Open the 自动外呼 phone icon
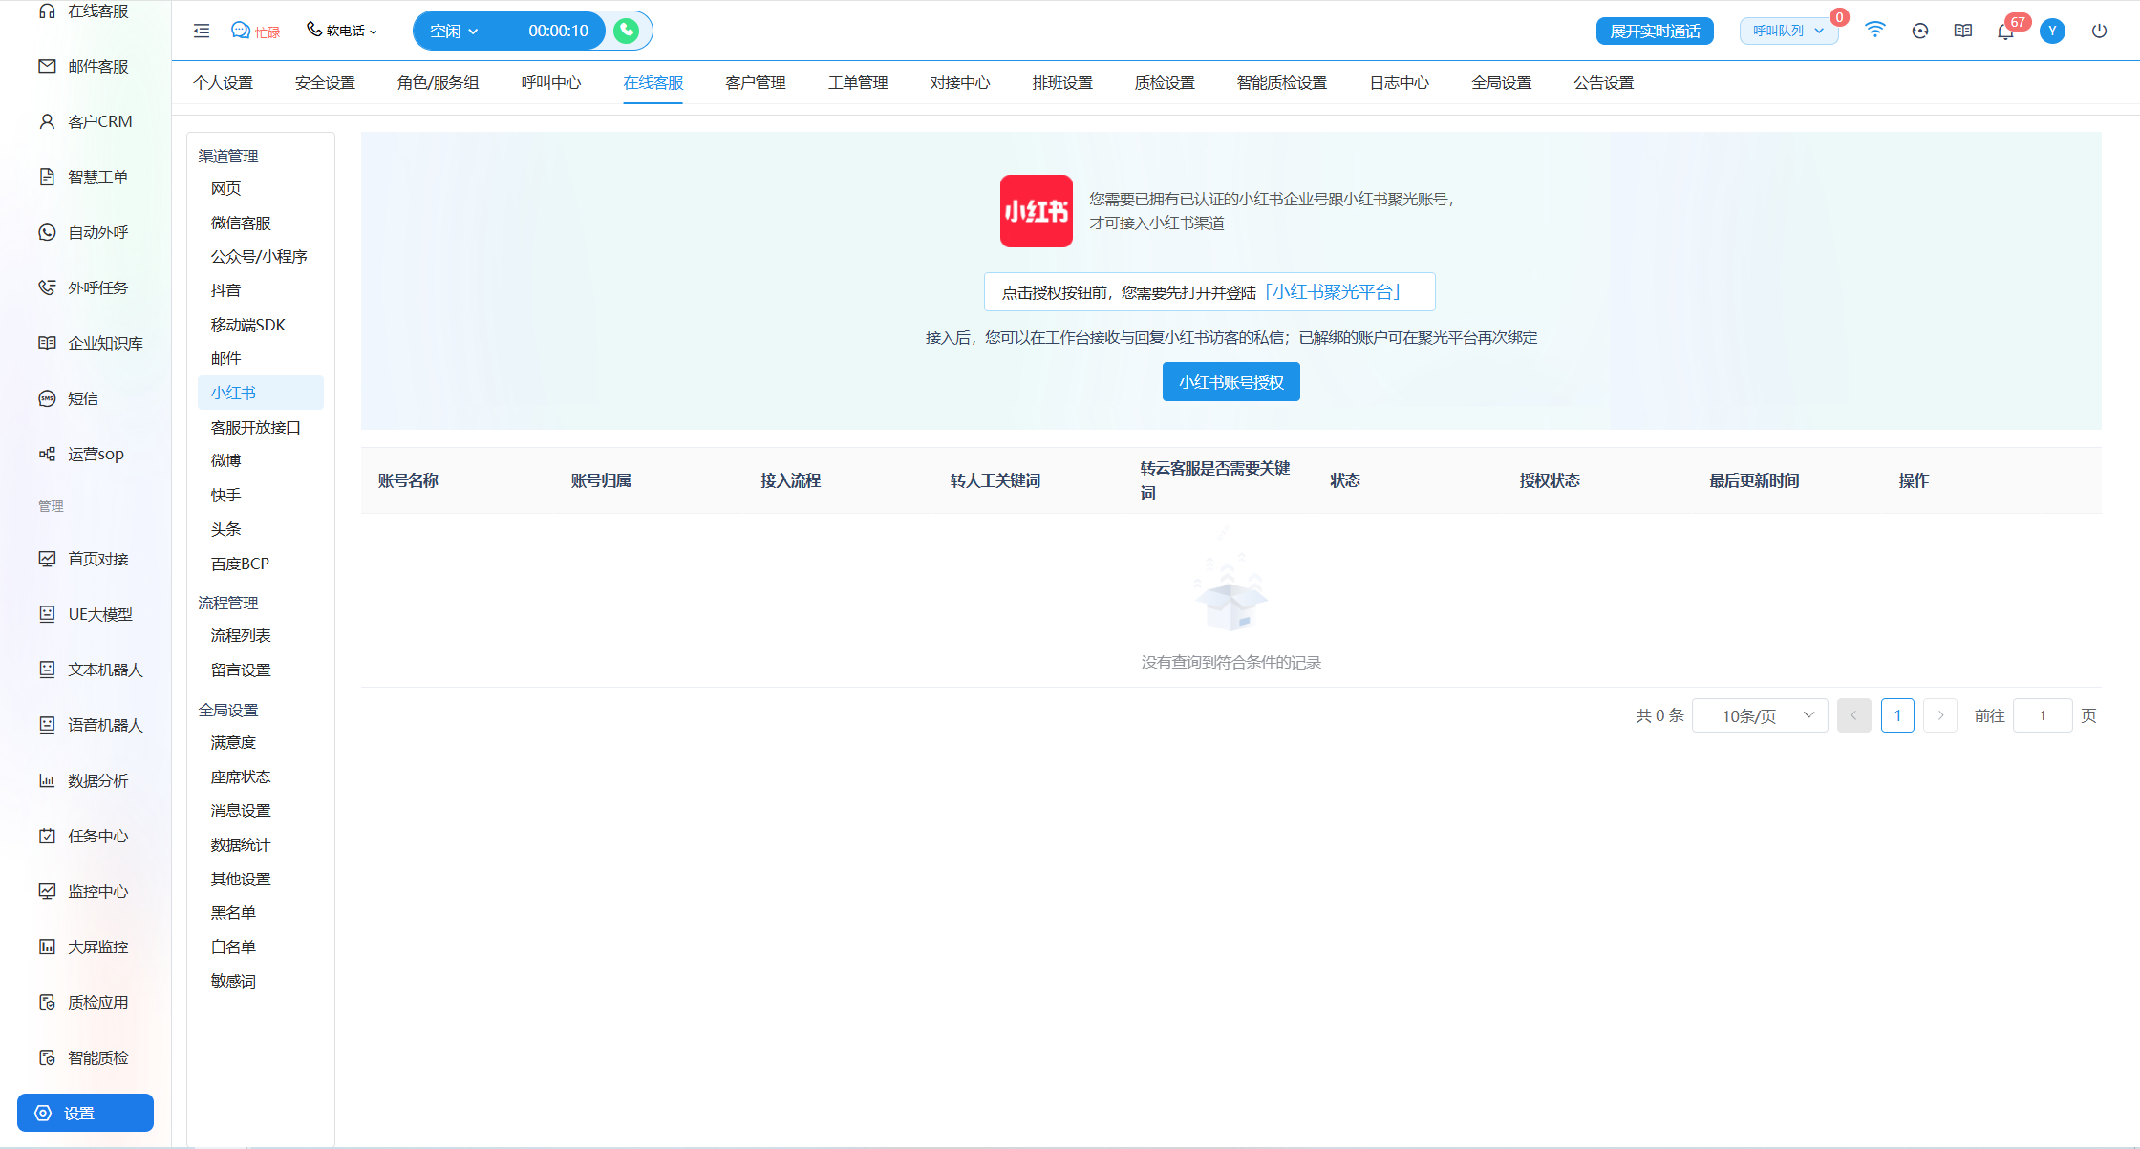Viewport: 2140px width, 1149px height. point(47,233)
